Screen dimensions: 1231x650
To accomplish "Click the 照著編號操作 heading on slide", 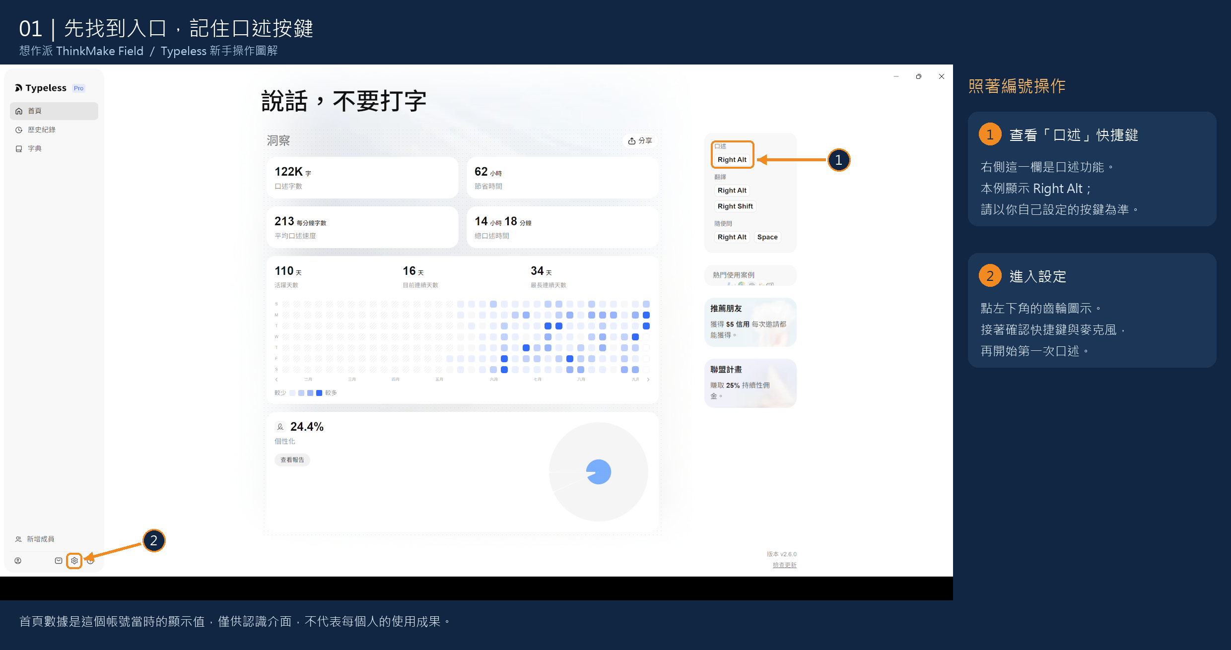I will point(1017,86).
